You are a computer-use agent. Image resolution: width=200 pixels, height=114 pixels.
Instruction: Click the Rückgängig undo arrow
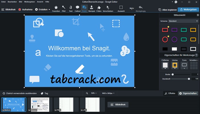[141, 9]
